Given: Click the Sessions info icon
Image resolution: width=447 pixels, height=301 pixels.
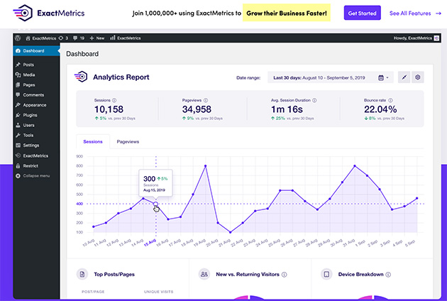Looking at the screenshot, I should (114, 100).
